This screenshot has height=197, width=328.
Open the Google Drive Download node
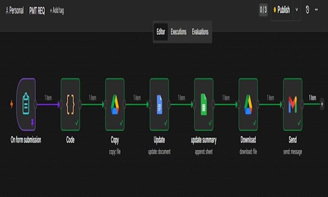[x=248, y=105]
